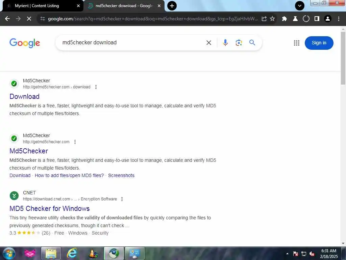Screen dimensions: 346x260
Task: Open the browser profile avatar
Action: (328, 19)
